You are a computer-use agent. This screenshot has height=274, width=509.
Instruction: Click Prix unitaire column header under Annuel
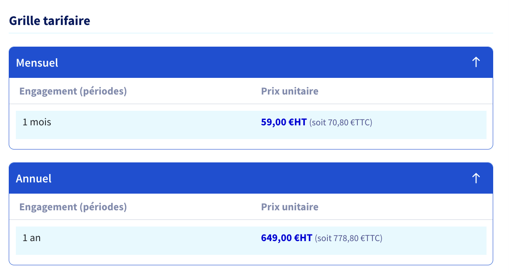[x=289, y=207]
